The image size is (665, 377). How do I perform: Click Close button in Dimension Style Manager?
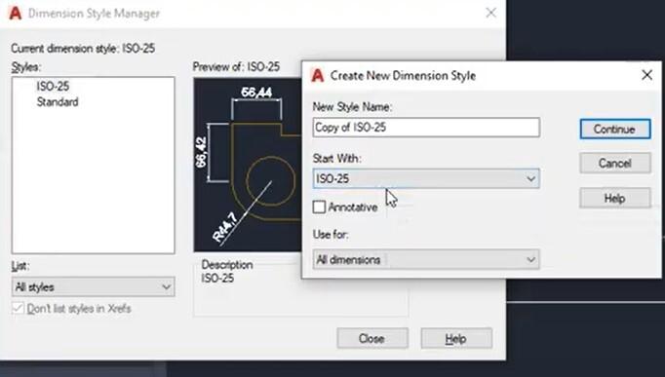coord(372,338)
